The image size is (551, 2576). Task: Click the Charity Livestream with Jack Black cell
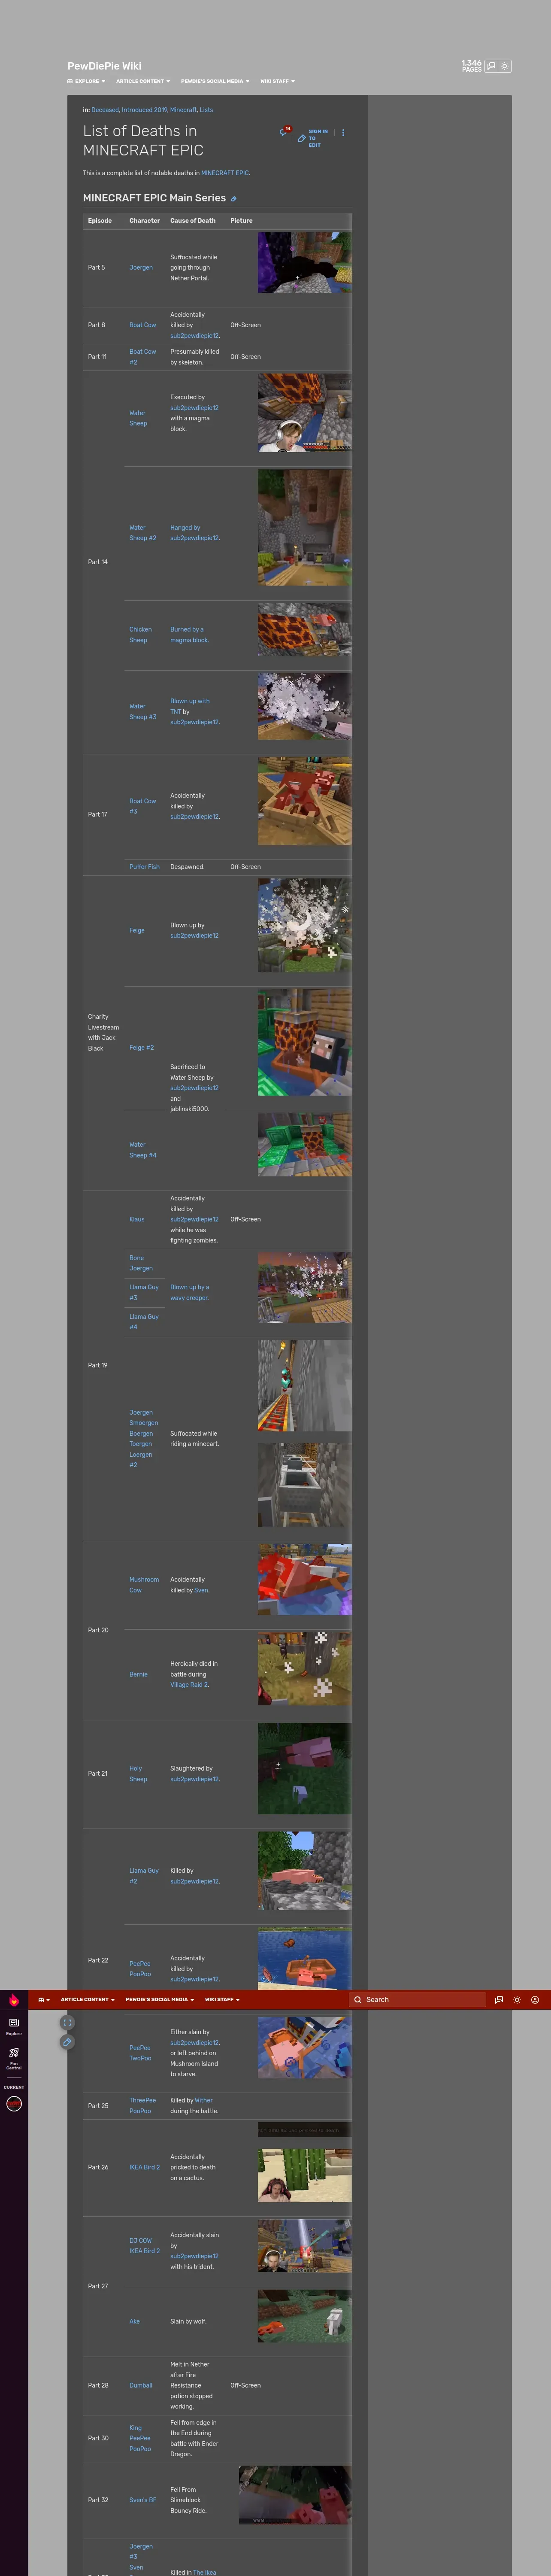[x=103, y=1033]
